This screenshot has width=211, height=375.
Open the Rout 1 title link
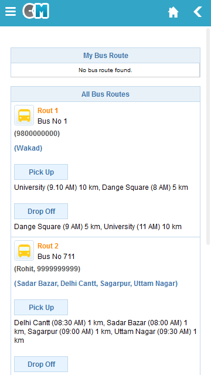[48, 111]
